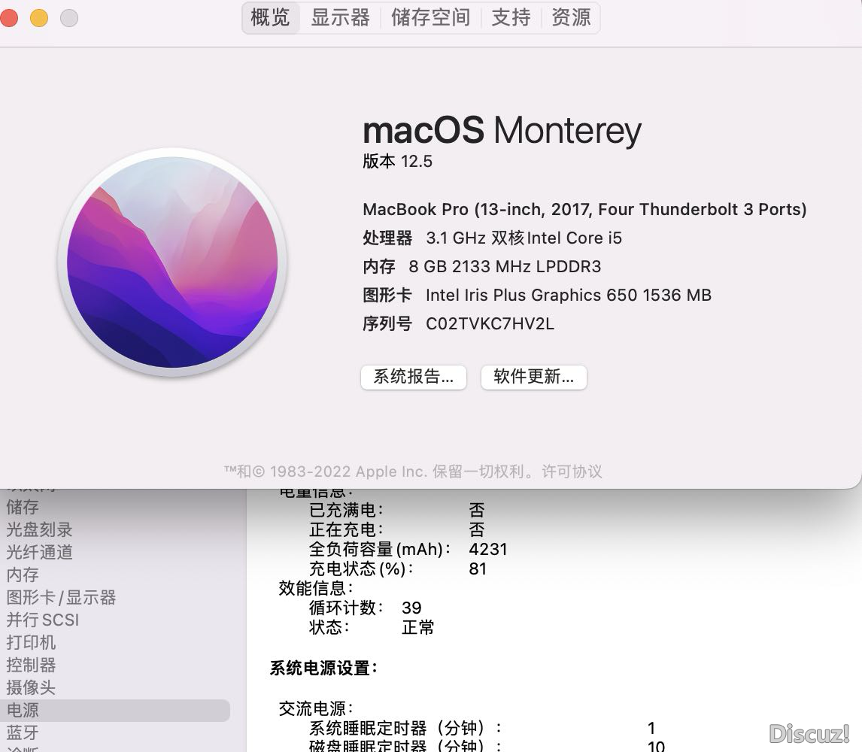Close the About This Mac window
The height and width of the screenshot is (752, 862).
point(9,18)
